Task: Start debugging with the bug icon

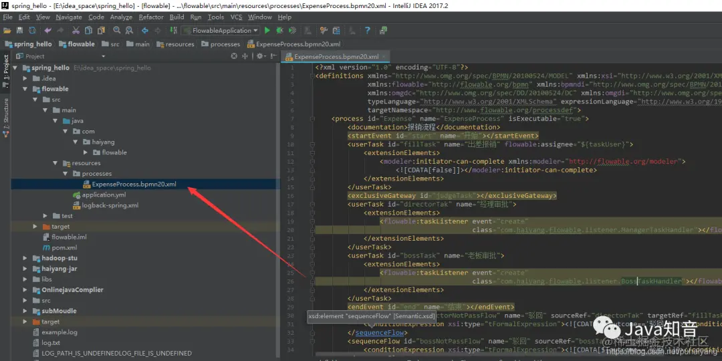Action: [279, 30]
